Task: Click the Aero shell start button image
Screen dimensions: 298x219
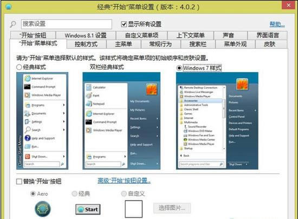Action: point(43,209)
